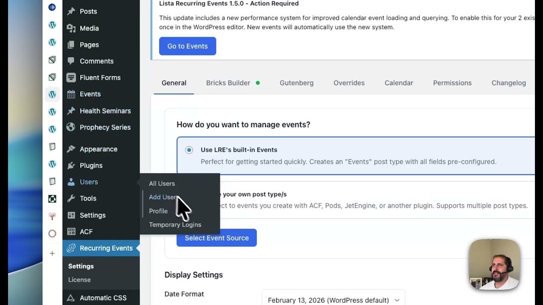This screenshot has width=543, height=305.
Task: Click the Pages icon in admin menu
Action: tap(71, 44)
